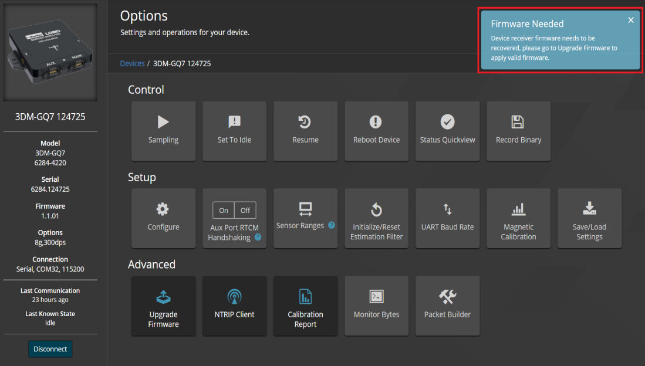Screen dimensions: 645x366
Task: Select the Resume tile
Action: click(305, 131)
